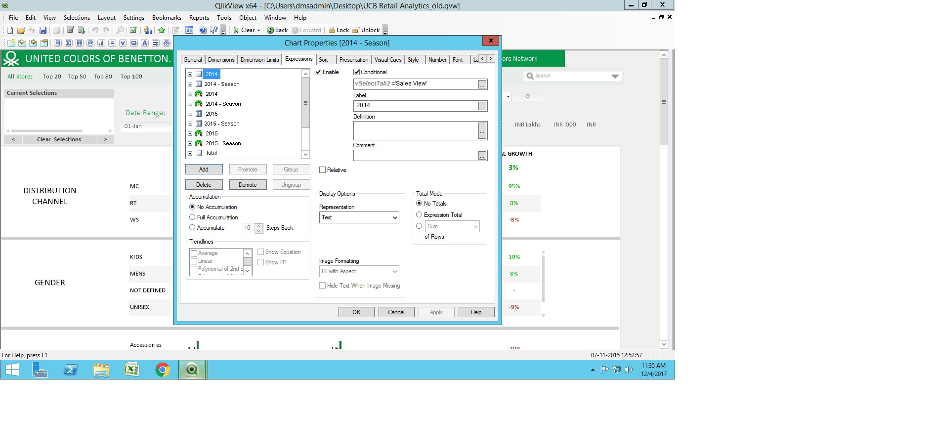Click the Current Selections checkmark toolbar icon
Image resolution: width=936 pixels, height=422 pixels.
pos(133,30)
